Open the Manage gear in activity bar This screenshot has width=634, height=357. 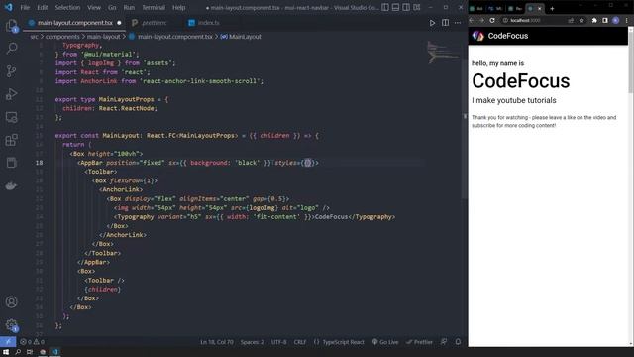click(x=11, y=325)
